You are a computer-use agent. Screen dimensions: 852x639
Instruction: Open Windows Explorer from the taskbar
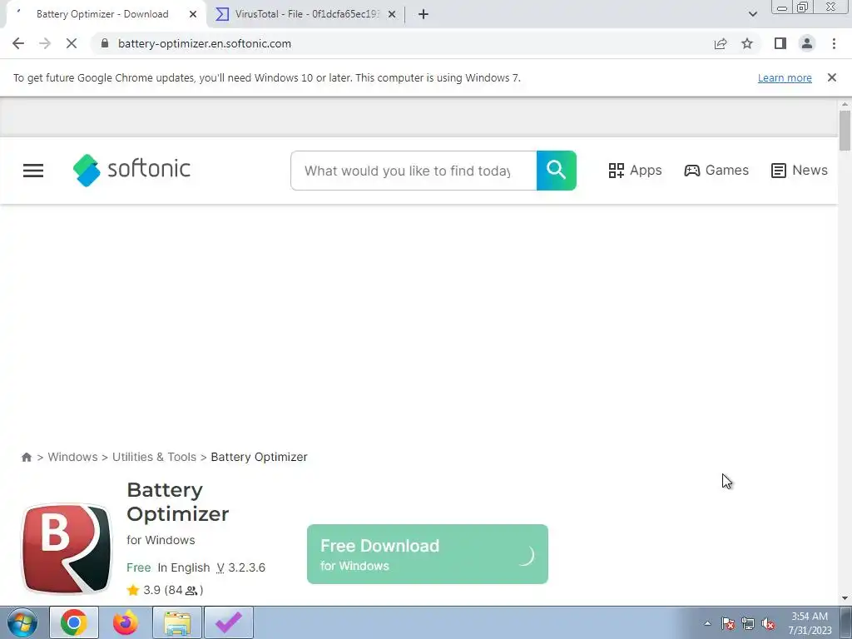coord(177,622)
